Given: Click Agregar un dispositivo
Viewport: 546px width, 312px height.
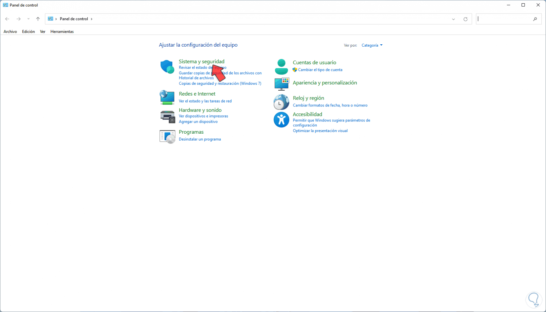Looking at the screenshot, I should (x=198, y=122).
